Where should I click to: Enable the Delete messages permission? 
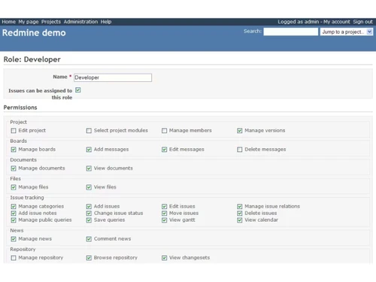point(240,150)
